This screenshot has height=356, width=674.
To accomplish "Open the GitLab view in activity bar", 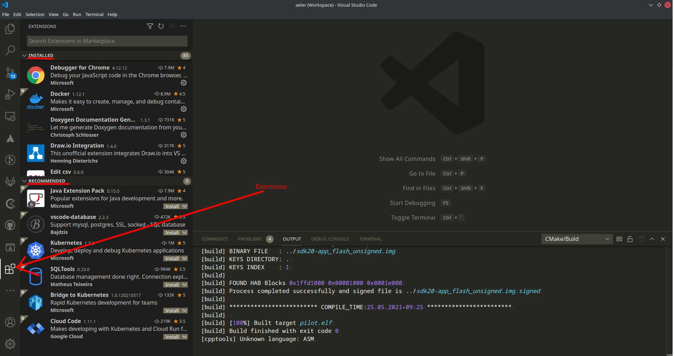I will pos(10,181).
